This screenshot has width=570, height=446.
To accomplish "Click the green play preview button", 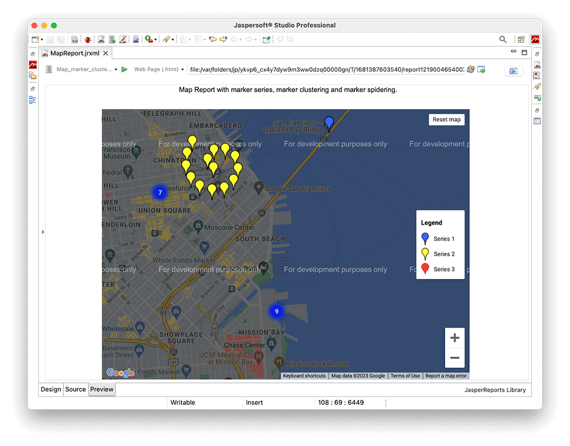I will (x=124, y=69).
